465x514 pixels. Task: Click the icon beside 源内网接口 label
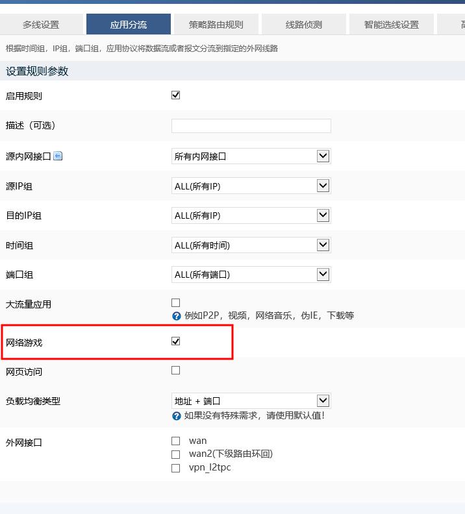58,156
